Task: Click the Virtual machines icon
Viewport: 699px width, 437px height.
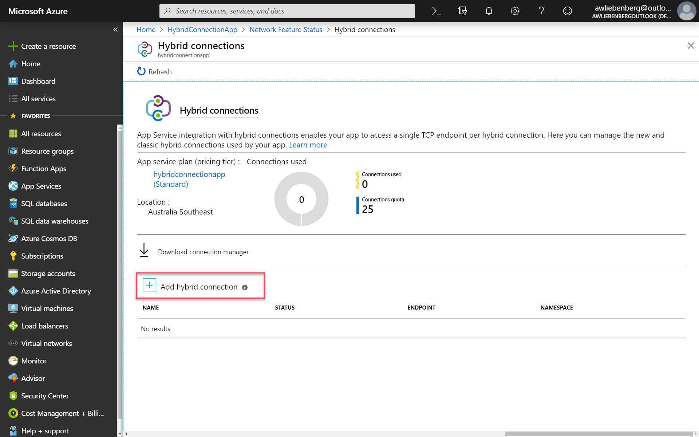Action: pos(13,308)
